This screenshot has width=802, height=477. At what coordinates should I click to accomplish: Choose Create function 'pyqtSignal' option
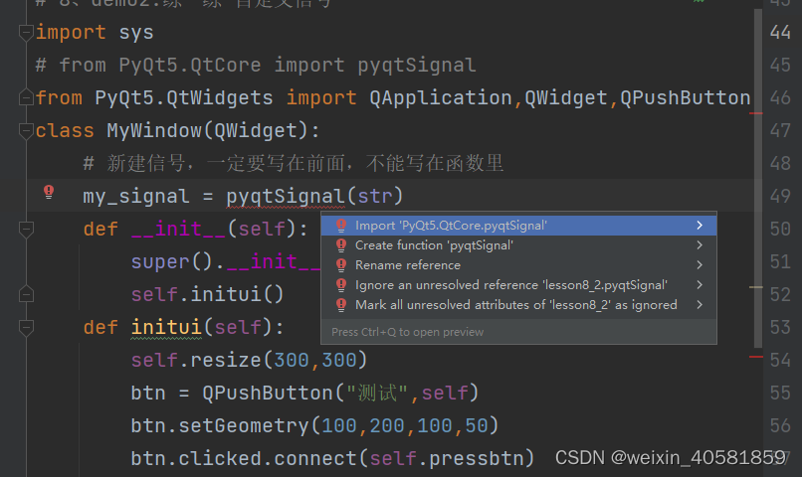click(434, 245)
